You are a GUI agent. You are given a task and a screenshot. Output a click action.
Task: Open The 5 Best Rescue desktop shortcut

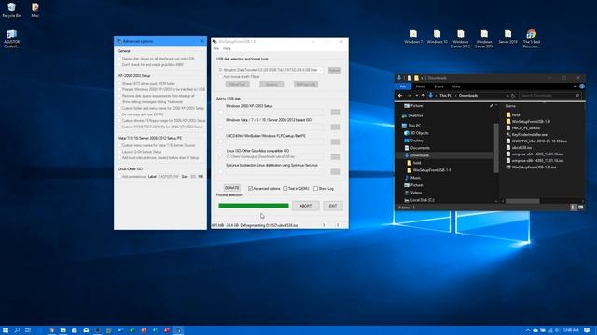[532, 39]
